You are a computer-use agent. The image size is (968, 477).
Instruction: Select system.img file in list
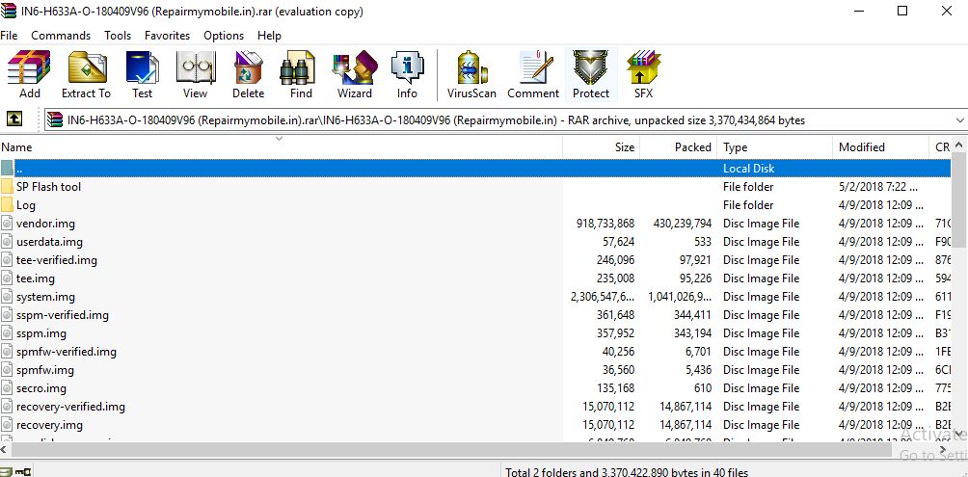45,297
